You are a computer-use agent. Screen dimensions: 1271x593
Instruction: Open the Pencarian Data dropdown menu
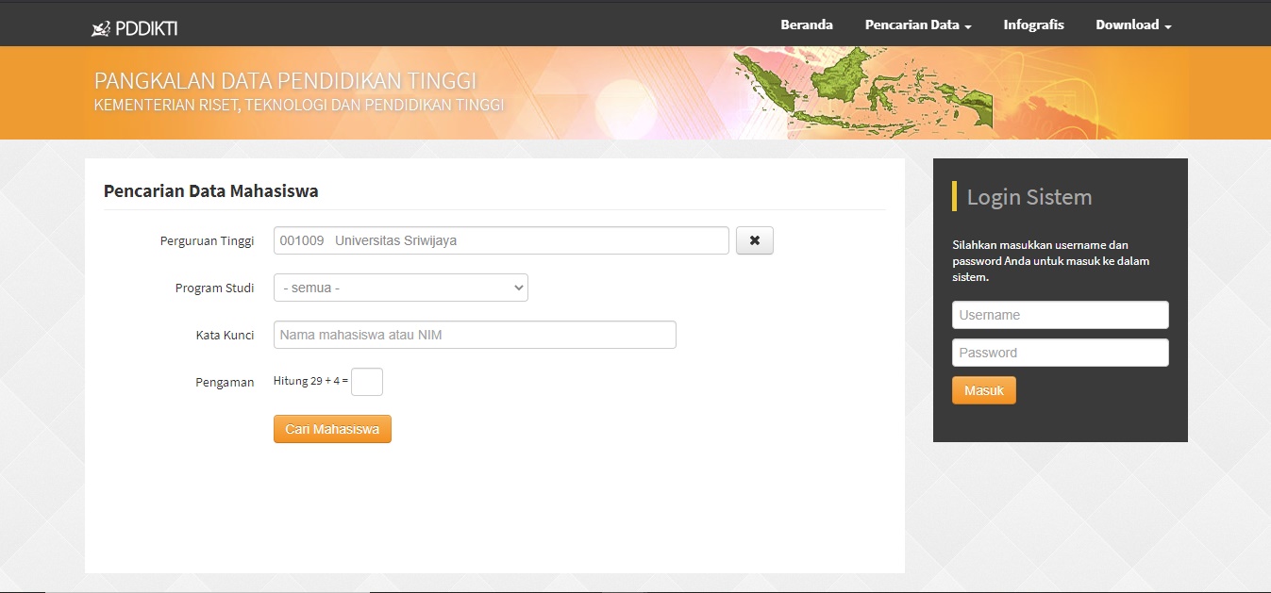(x=917, y=25)
